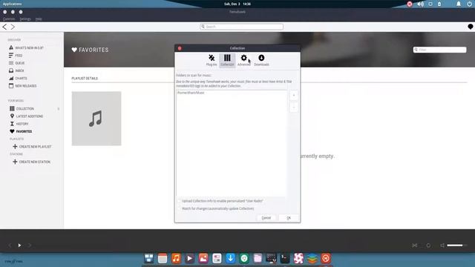The image size is (475, 267).
Task: Open Collection in Your Music sidebar
Action: pyautogui.click(x=22, y=108)
